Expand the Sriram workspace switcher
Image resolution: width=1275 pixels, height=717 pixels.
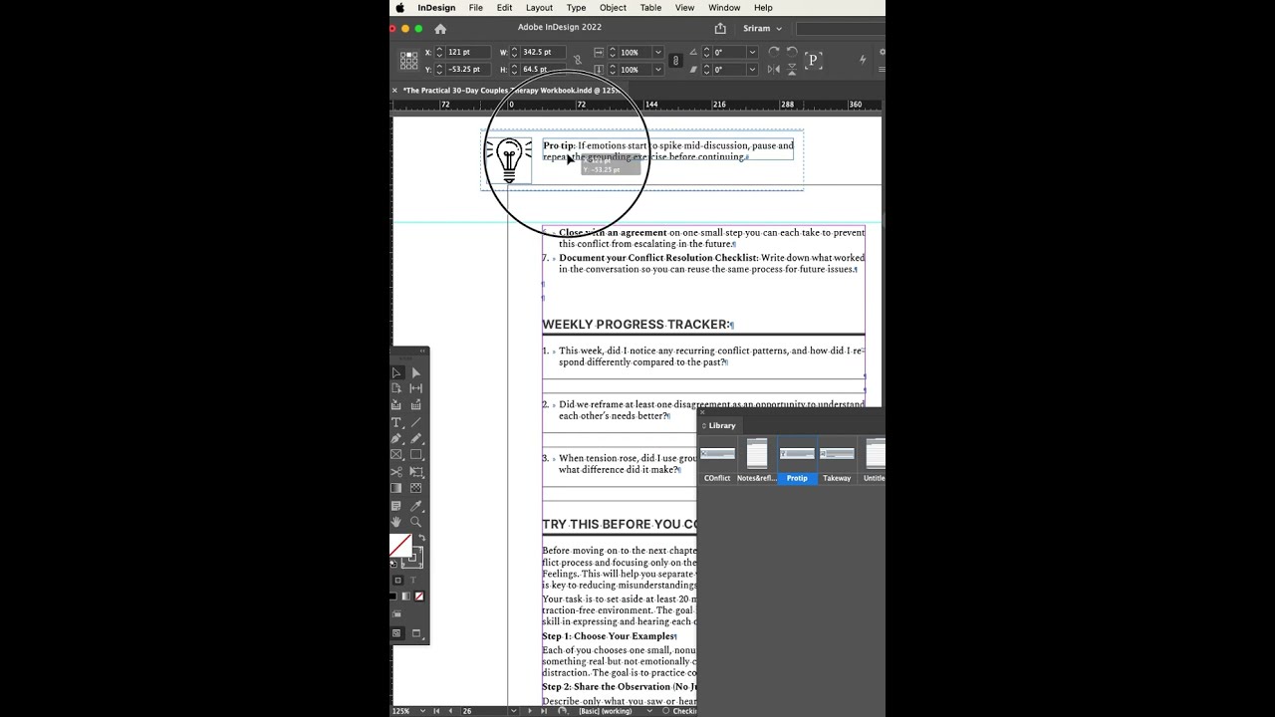click(x=762, y=29)
